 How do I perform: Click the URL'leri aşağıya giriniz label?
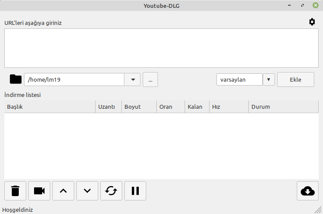click(33, 23)
